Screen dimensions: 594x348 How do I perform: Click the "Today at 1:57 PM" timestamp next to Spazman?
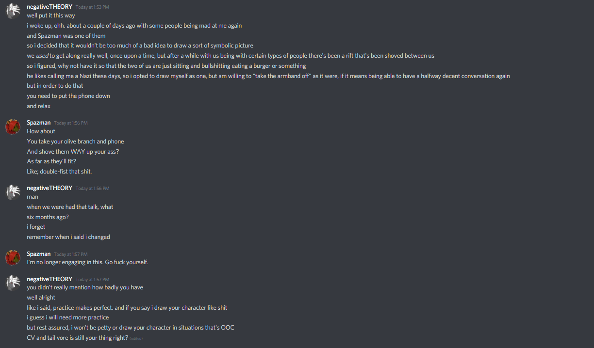pyautogui.click(x=71, y=254)
